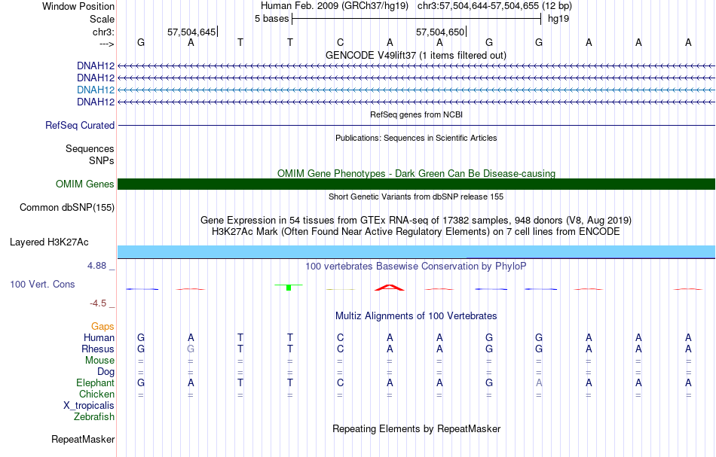This screenshot has width=716, height=457.
Task: Click the gray G in Rhesus row
Action: 191,349
